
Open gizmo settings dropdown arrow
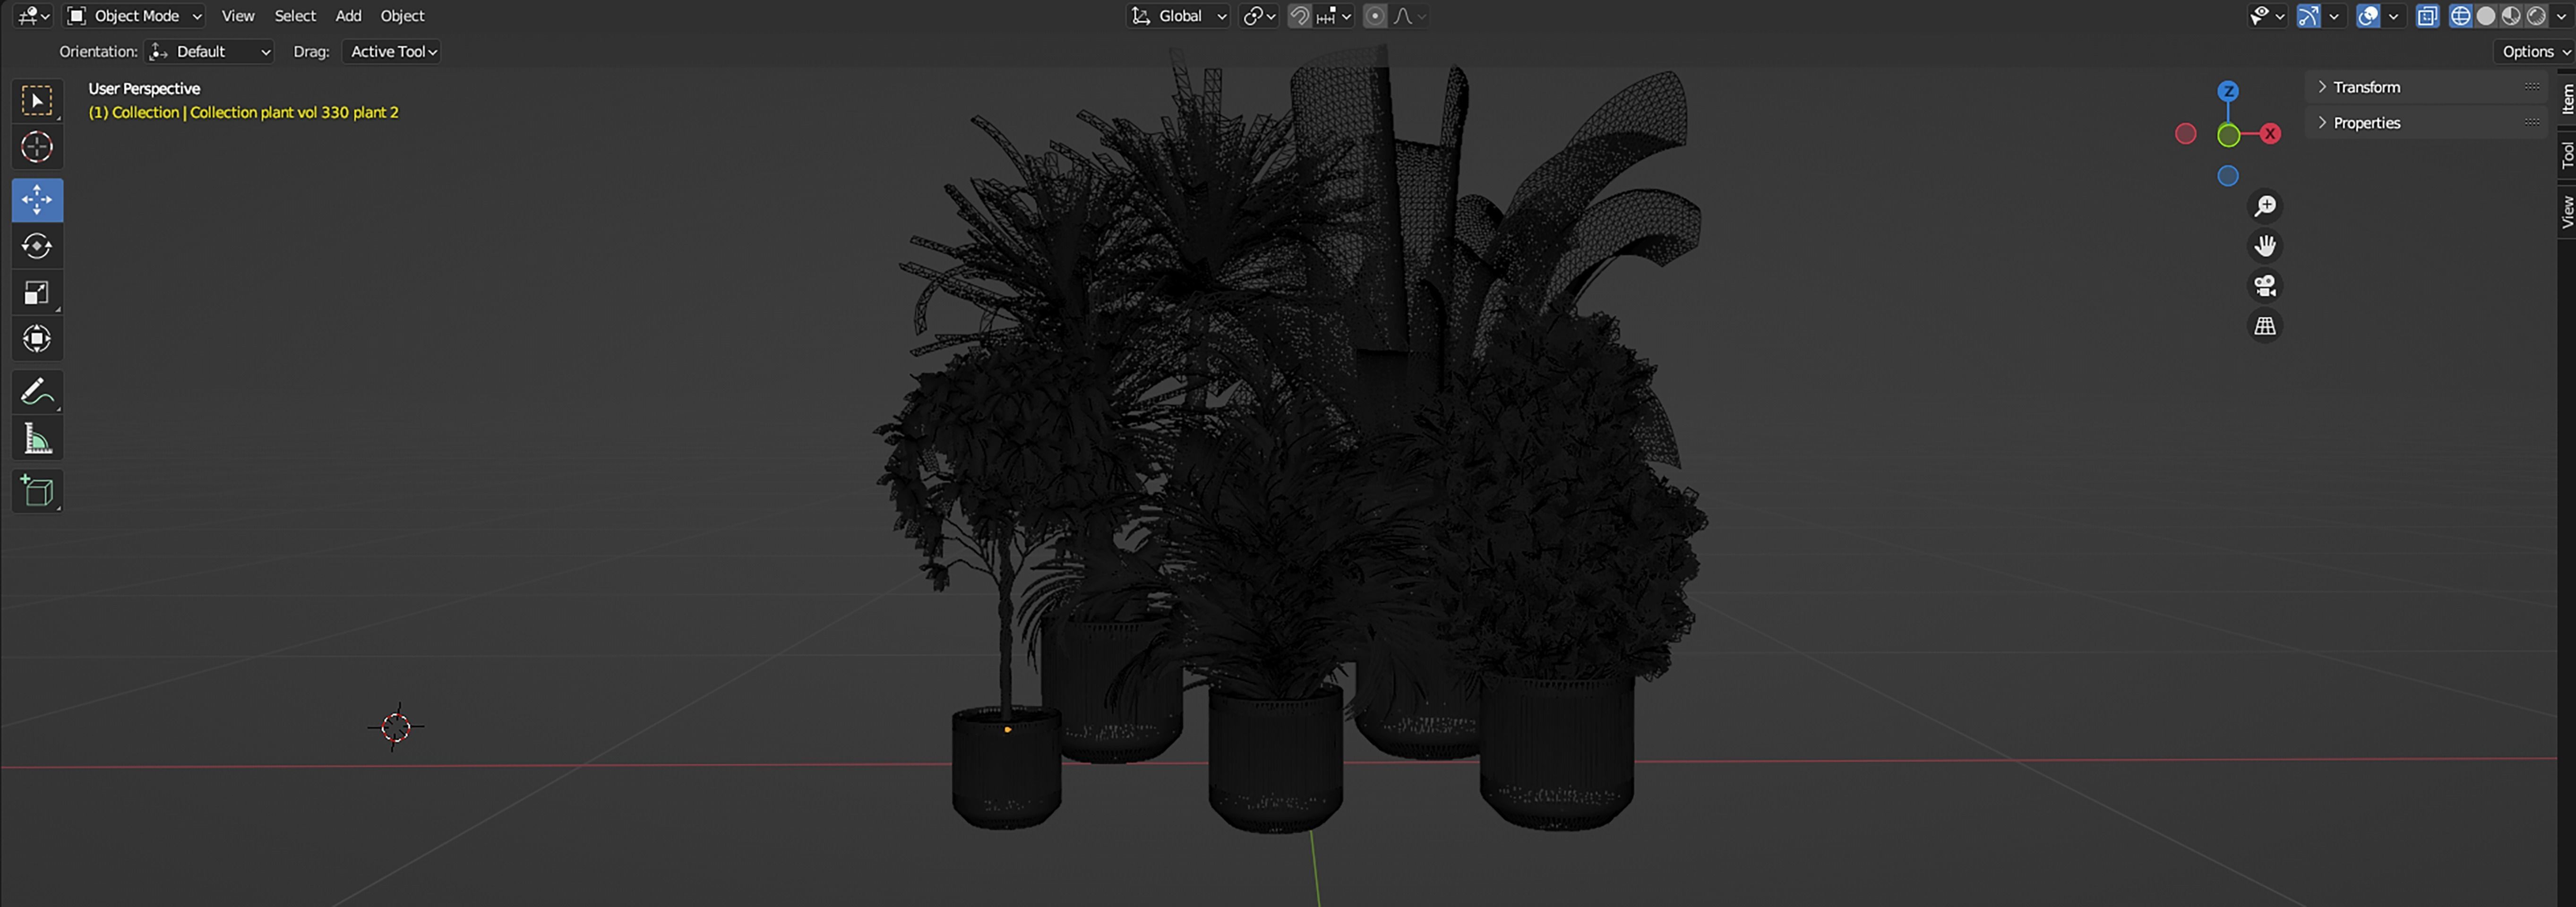click(2334, 16)
